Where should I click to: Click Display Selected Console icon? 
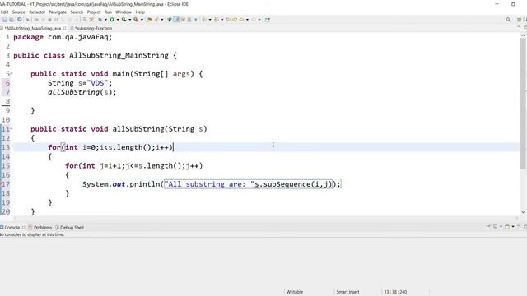495,227
